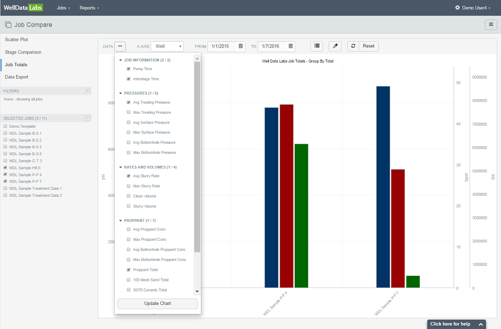Open the Jobs dropdown menu
The image size is (501, 329).
pos(63,8)
